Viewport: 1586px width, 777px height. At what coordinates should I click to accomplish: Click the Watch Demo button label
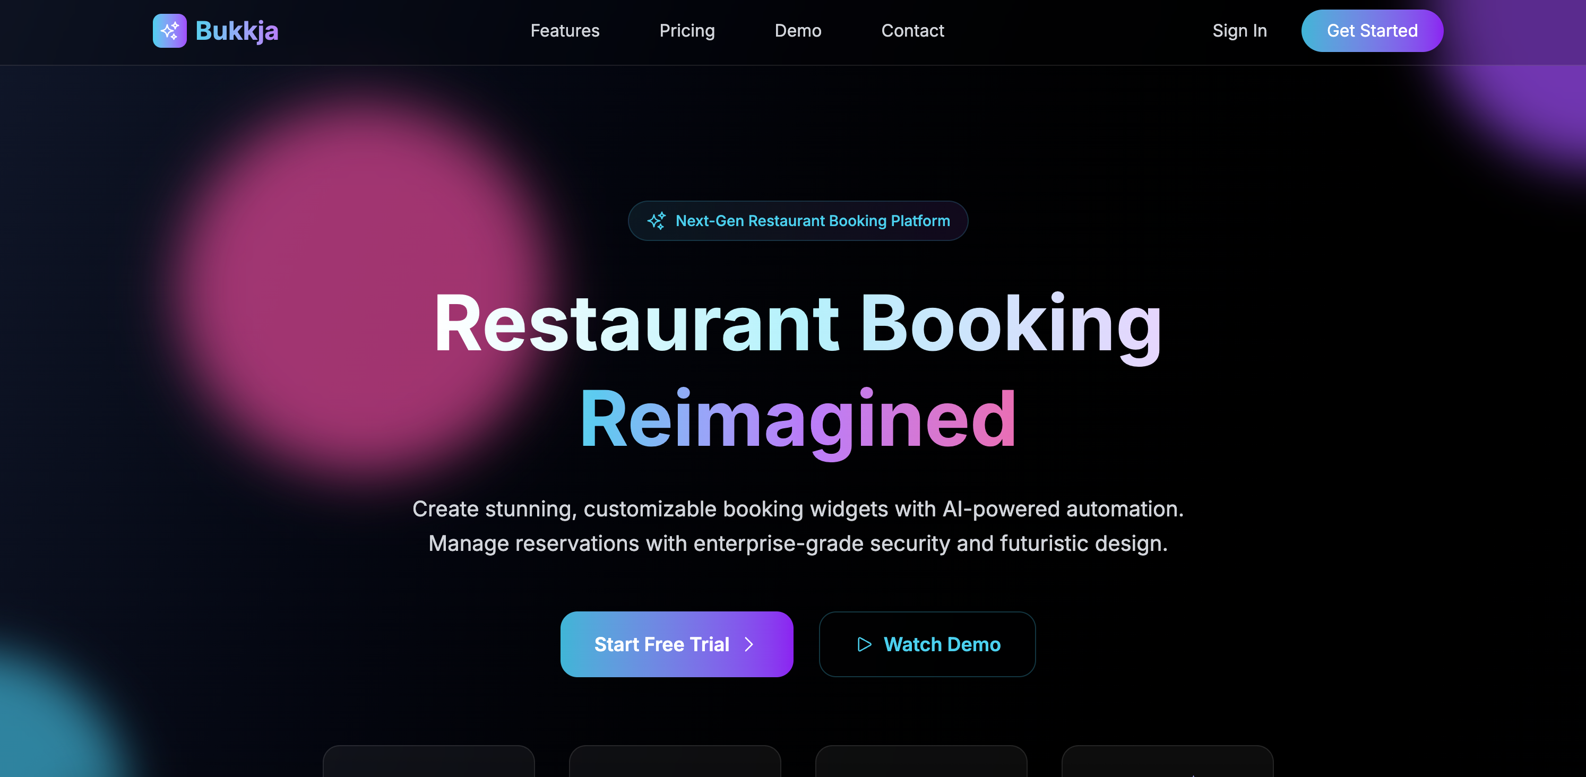(942, 645)
